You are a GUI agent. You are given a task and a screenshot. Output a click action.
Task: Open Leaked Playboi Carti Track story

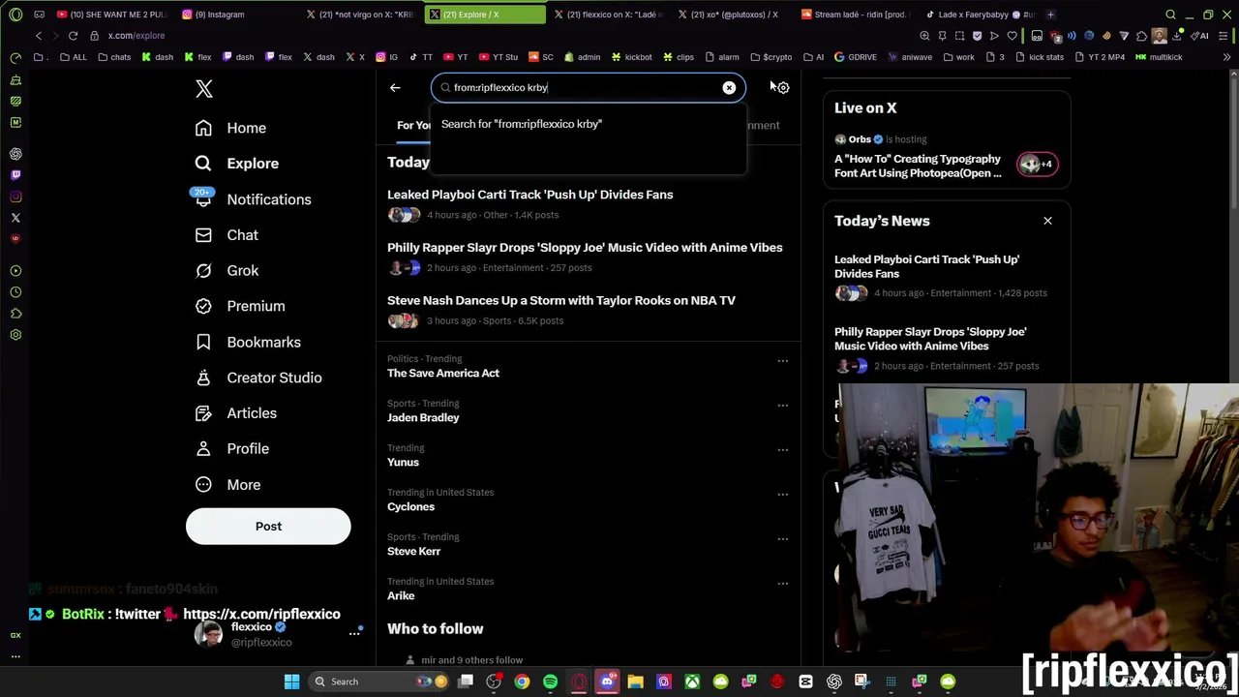(529, 195)
